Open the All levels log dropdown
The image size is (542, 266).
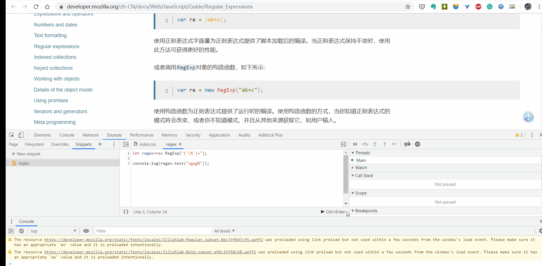[224, 231]
